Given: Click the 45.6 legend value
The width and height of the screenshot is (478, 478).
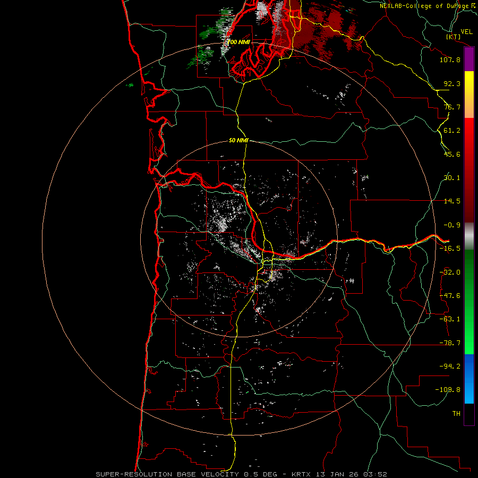Looking at the screenshot, I should [x=452, y=154].
